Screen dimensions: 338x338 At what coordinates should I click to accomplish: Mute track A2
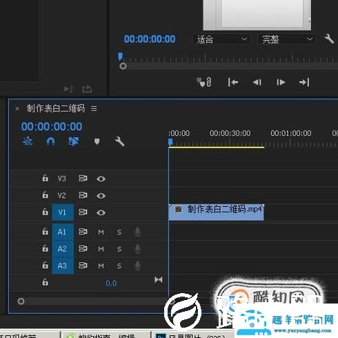click(x=101, y=249)
